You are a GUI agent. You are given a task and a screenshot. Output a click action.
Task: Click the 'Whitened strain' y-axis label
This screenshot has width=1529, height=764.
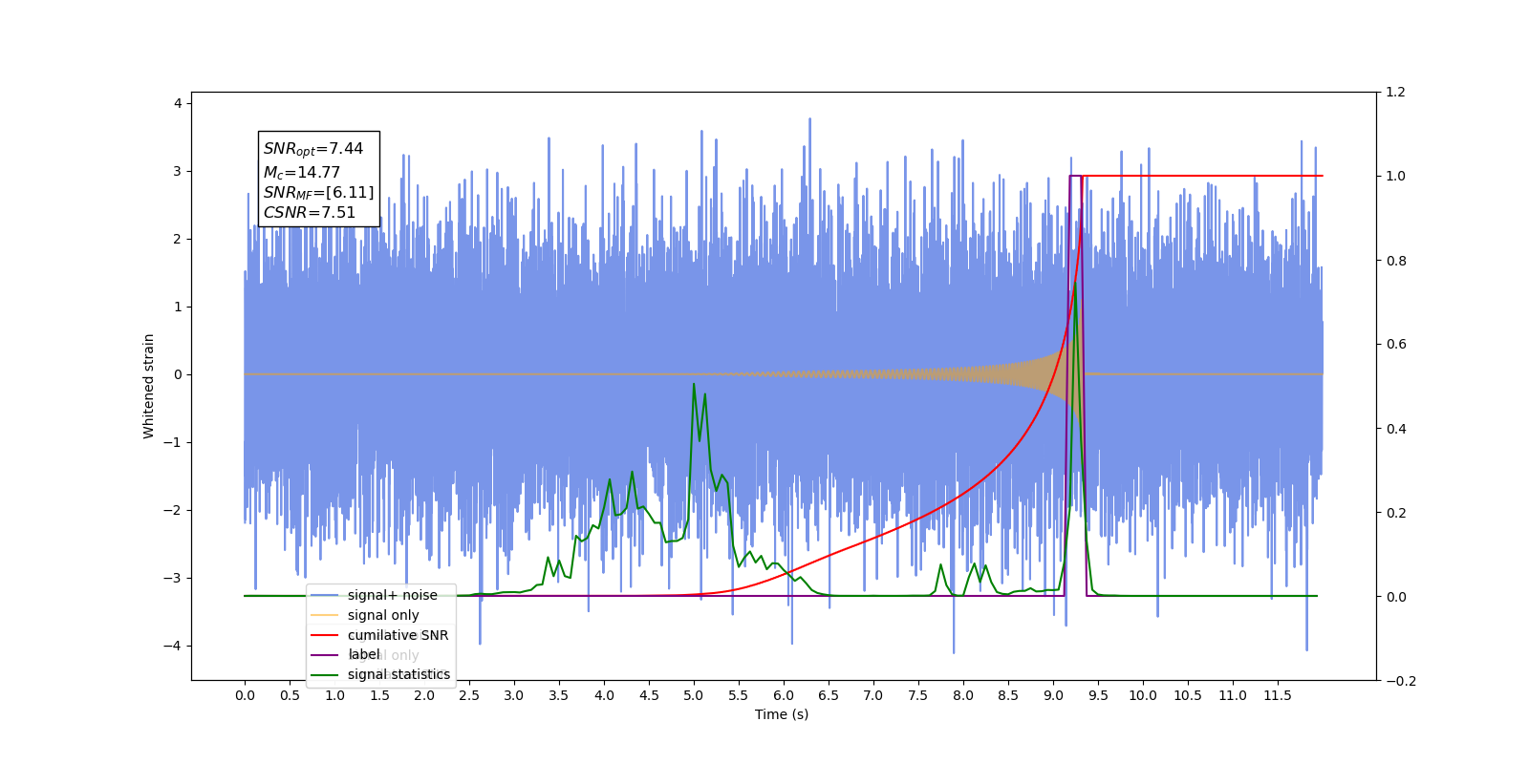pos(149,386)
